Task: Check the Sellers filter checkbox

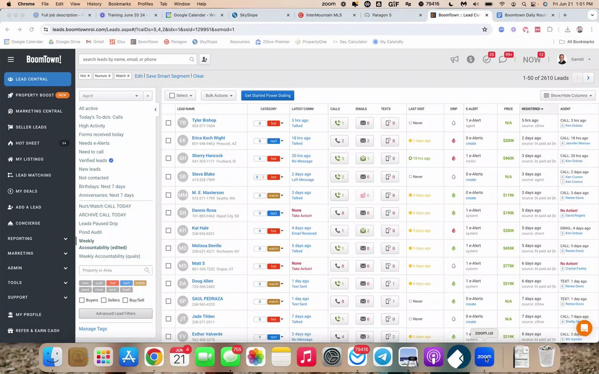Action: (104, 300)
